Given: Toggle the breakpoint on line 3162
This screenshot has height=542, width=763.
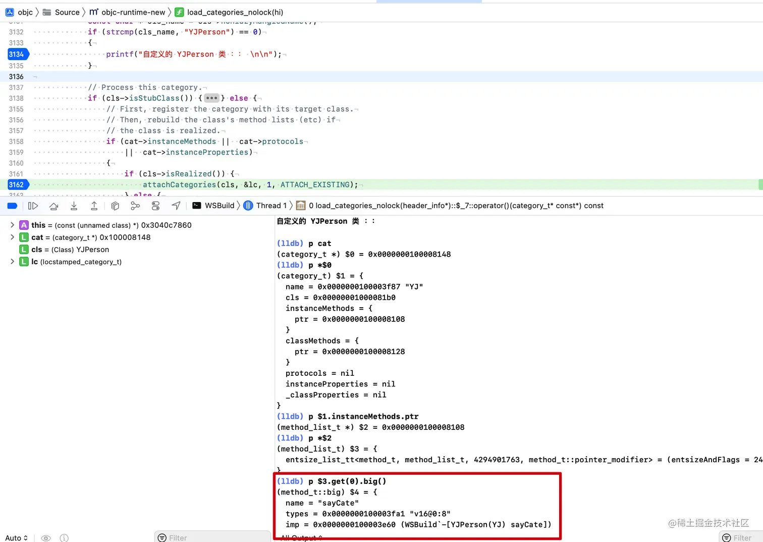Looking at the screenshot, I should [17, 184].
